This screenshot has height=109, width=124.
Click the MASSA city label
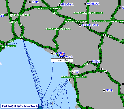click(x=69, y=57)
